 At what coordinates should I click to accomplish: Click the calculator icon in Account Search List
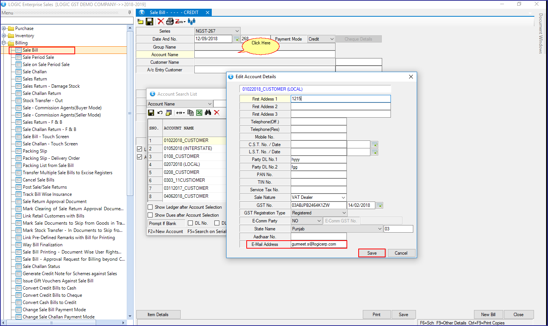pos(169,113)
